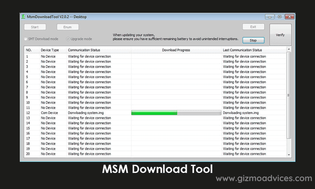Click Last Communication Status column header
The height and width of the screenshot is (189, 315).
click(x=254, y=50)
